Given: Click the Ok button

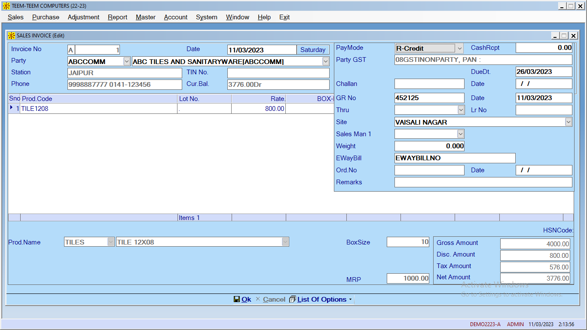Looking at the screenshot, I should (242, 299).
